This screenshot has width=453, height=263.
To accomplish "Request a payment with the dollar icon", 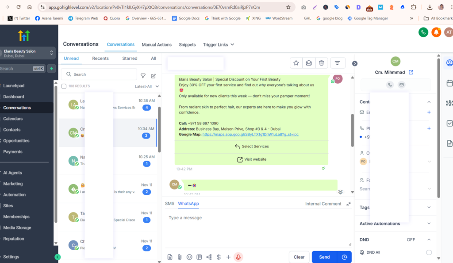I will [x=219, y=257].
